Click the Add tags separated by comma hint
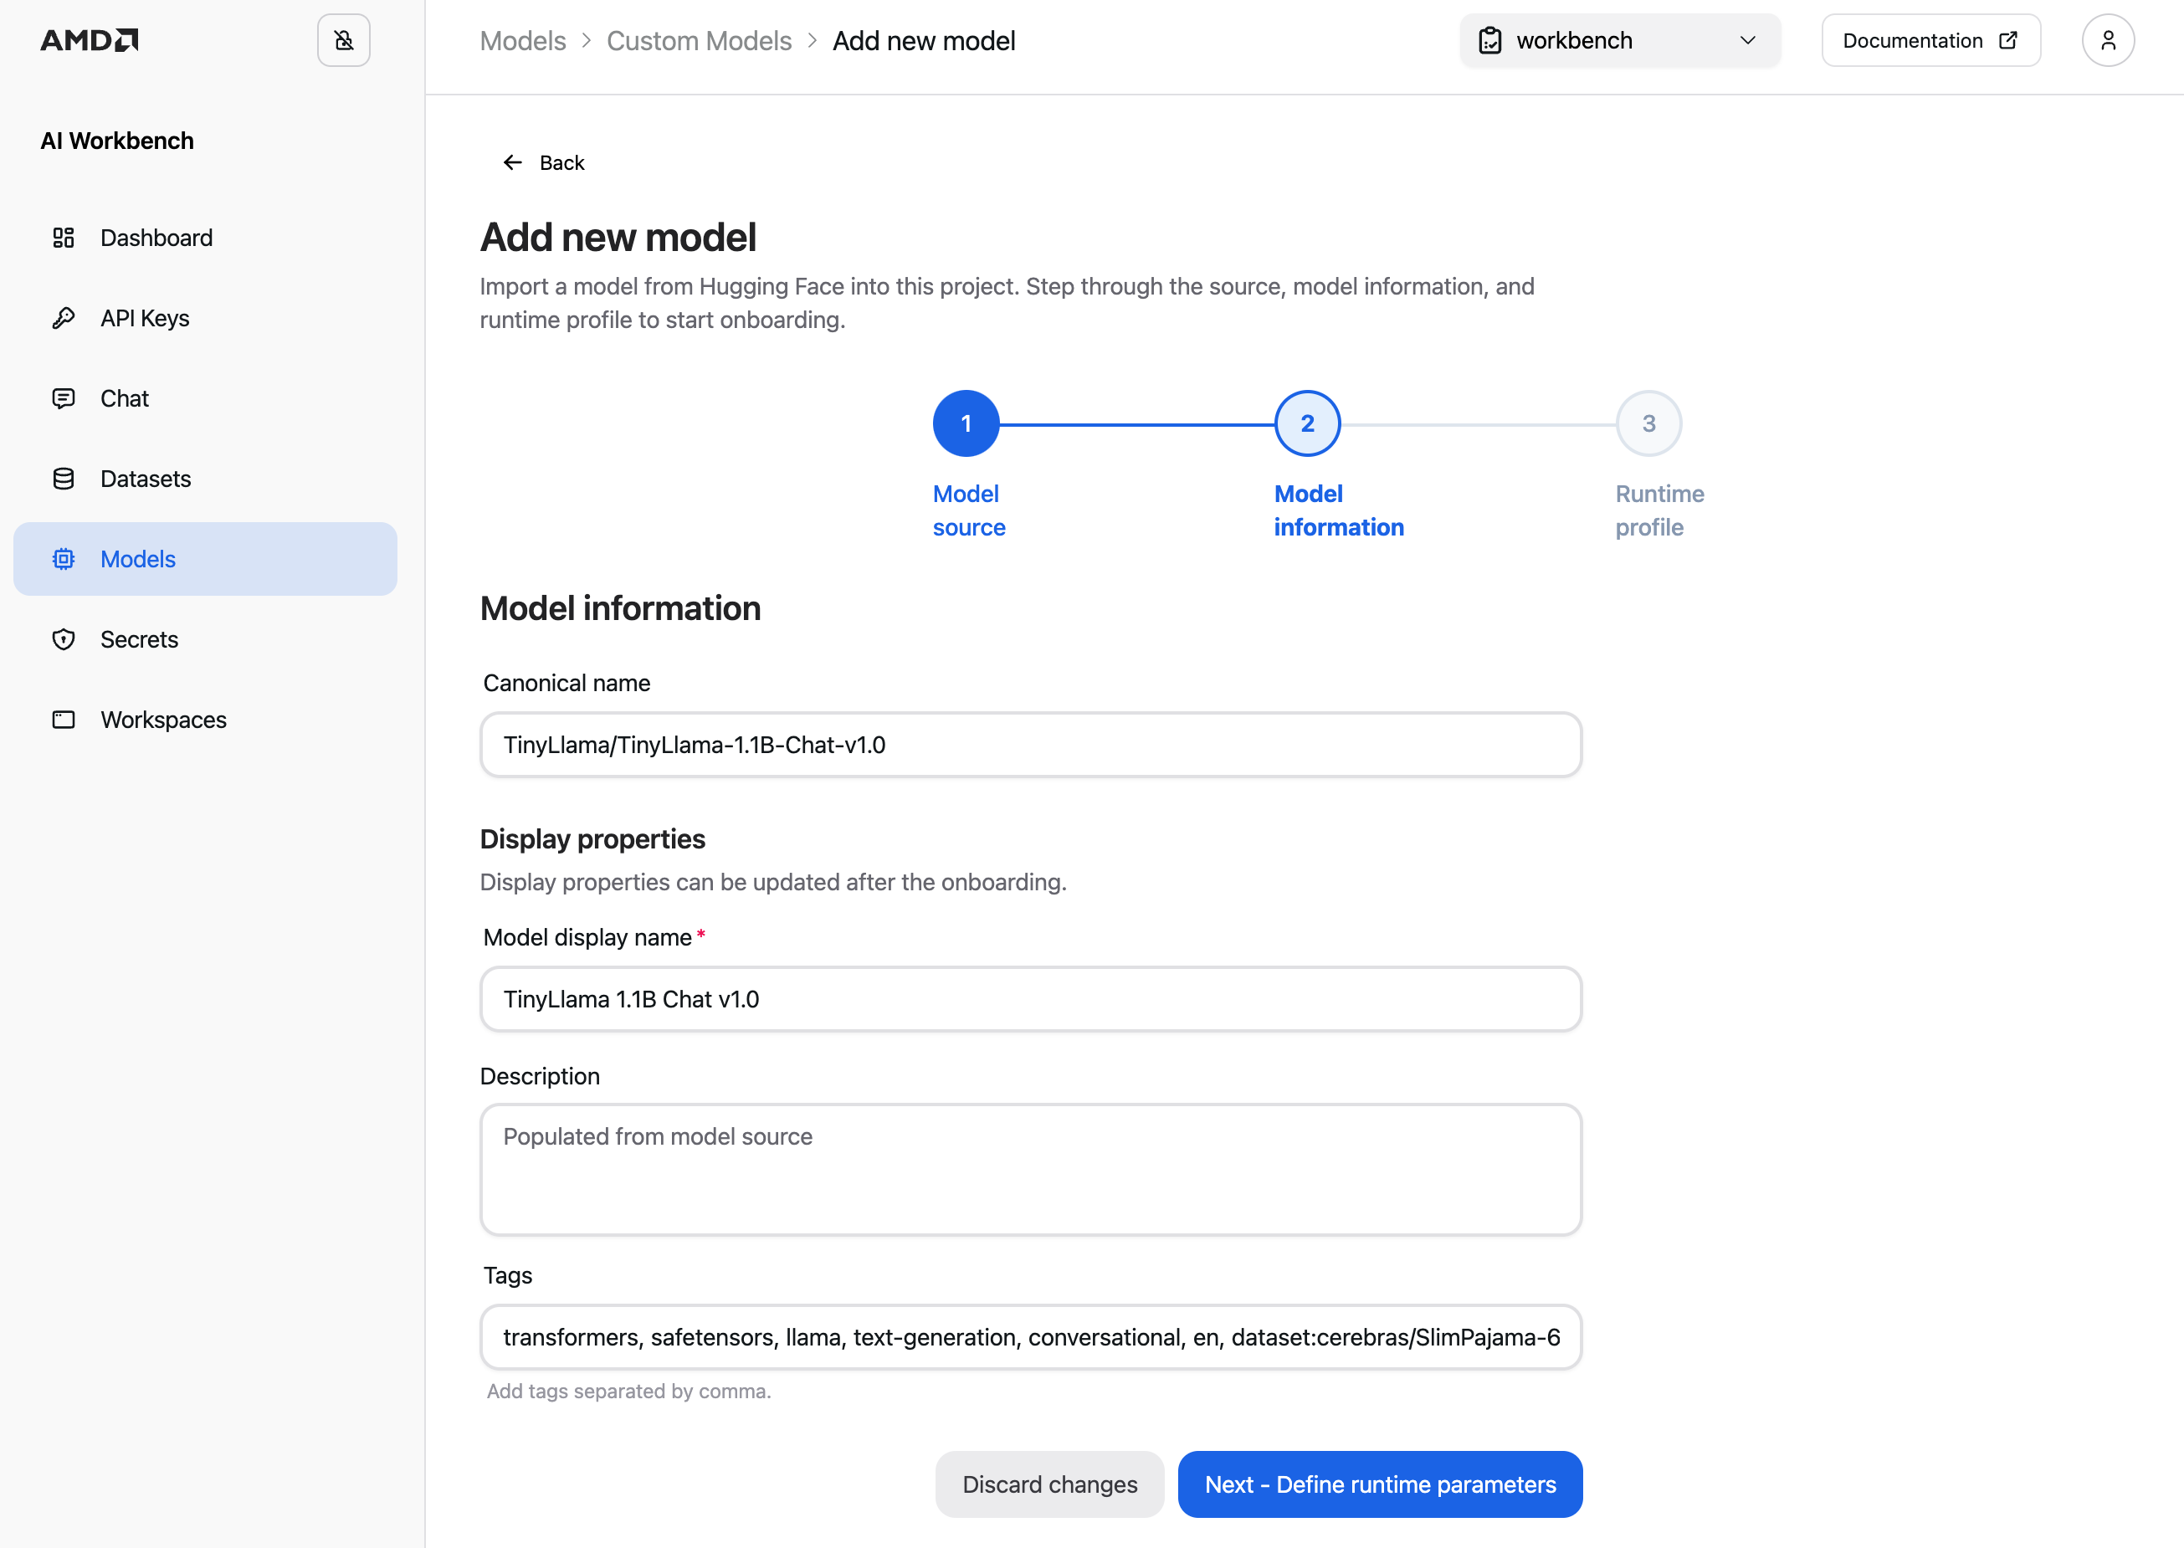The height and width of the screenshot is (1548, 2184). (x=628, y=1391)
